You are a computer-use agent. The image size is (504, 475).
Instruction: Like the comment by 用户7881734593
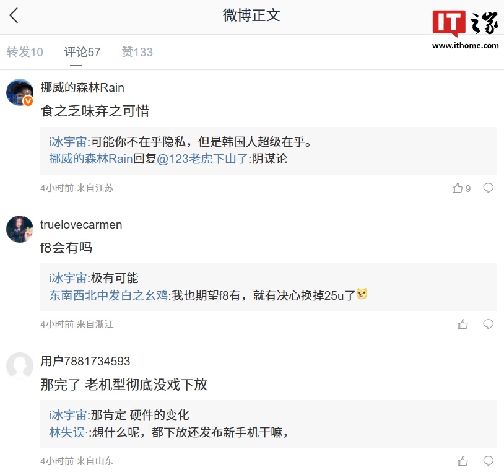[463, 461]
